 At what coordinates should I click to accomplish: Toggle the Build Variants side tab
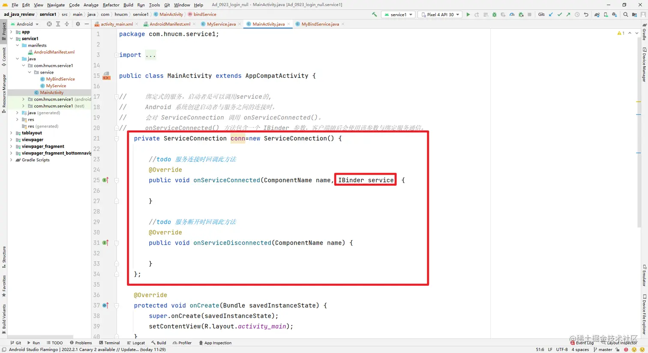[4, 318]
